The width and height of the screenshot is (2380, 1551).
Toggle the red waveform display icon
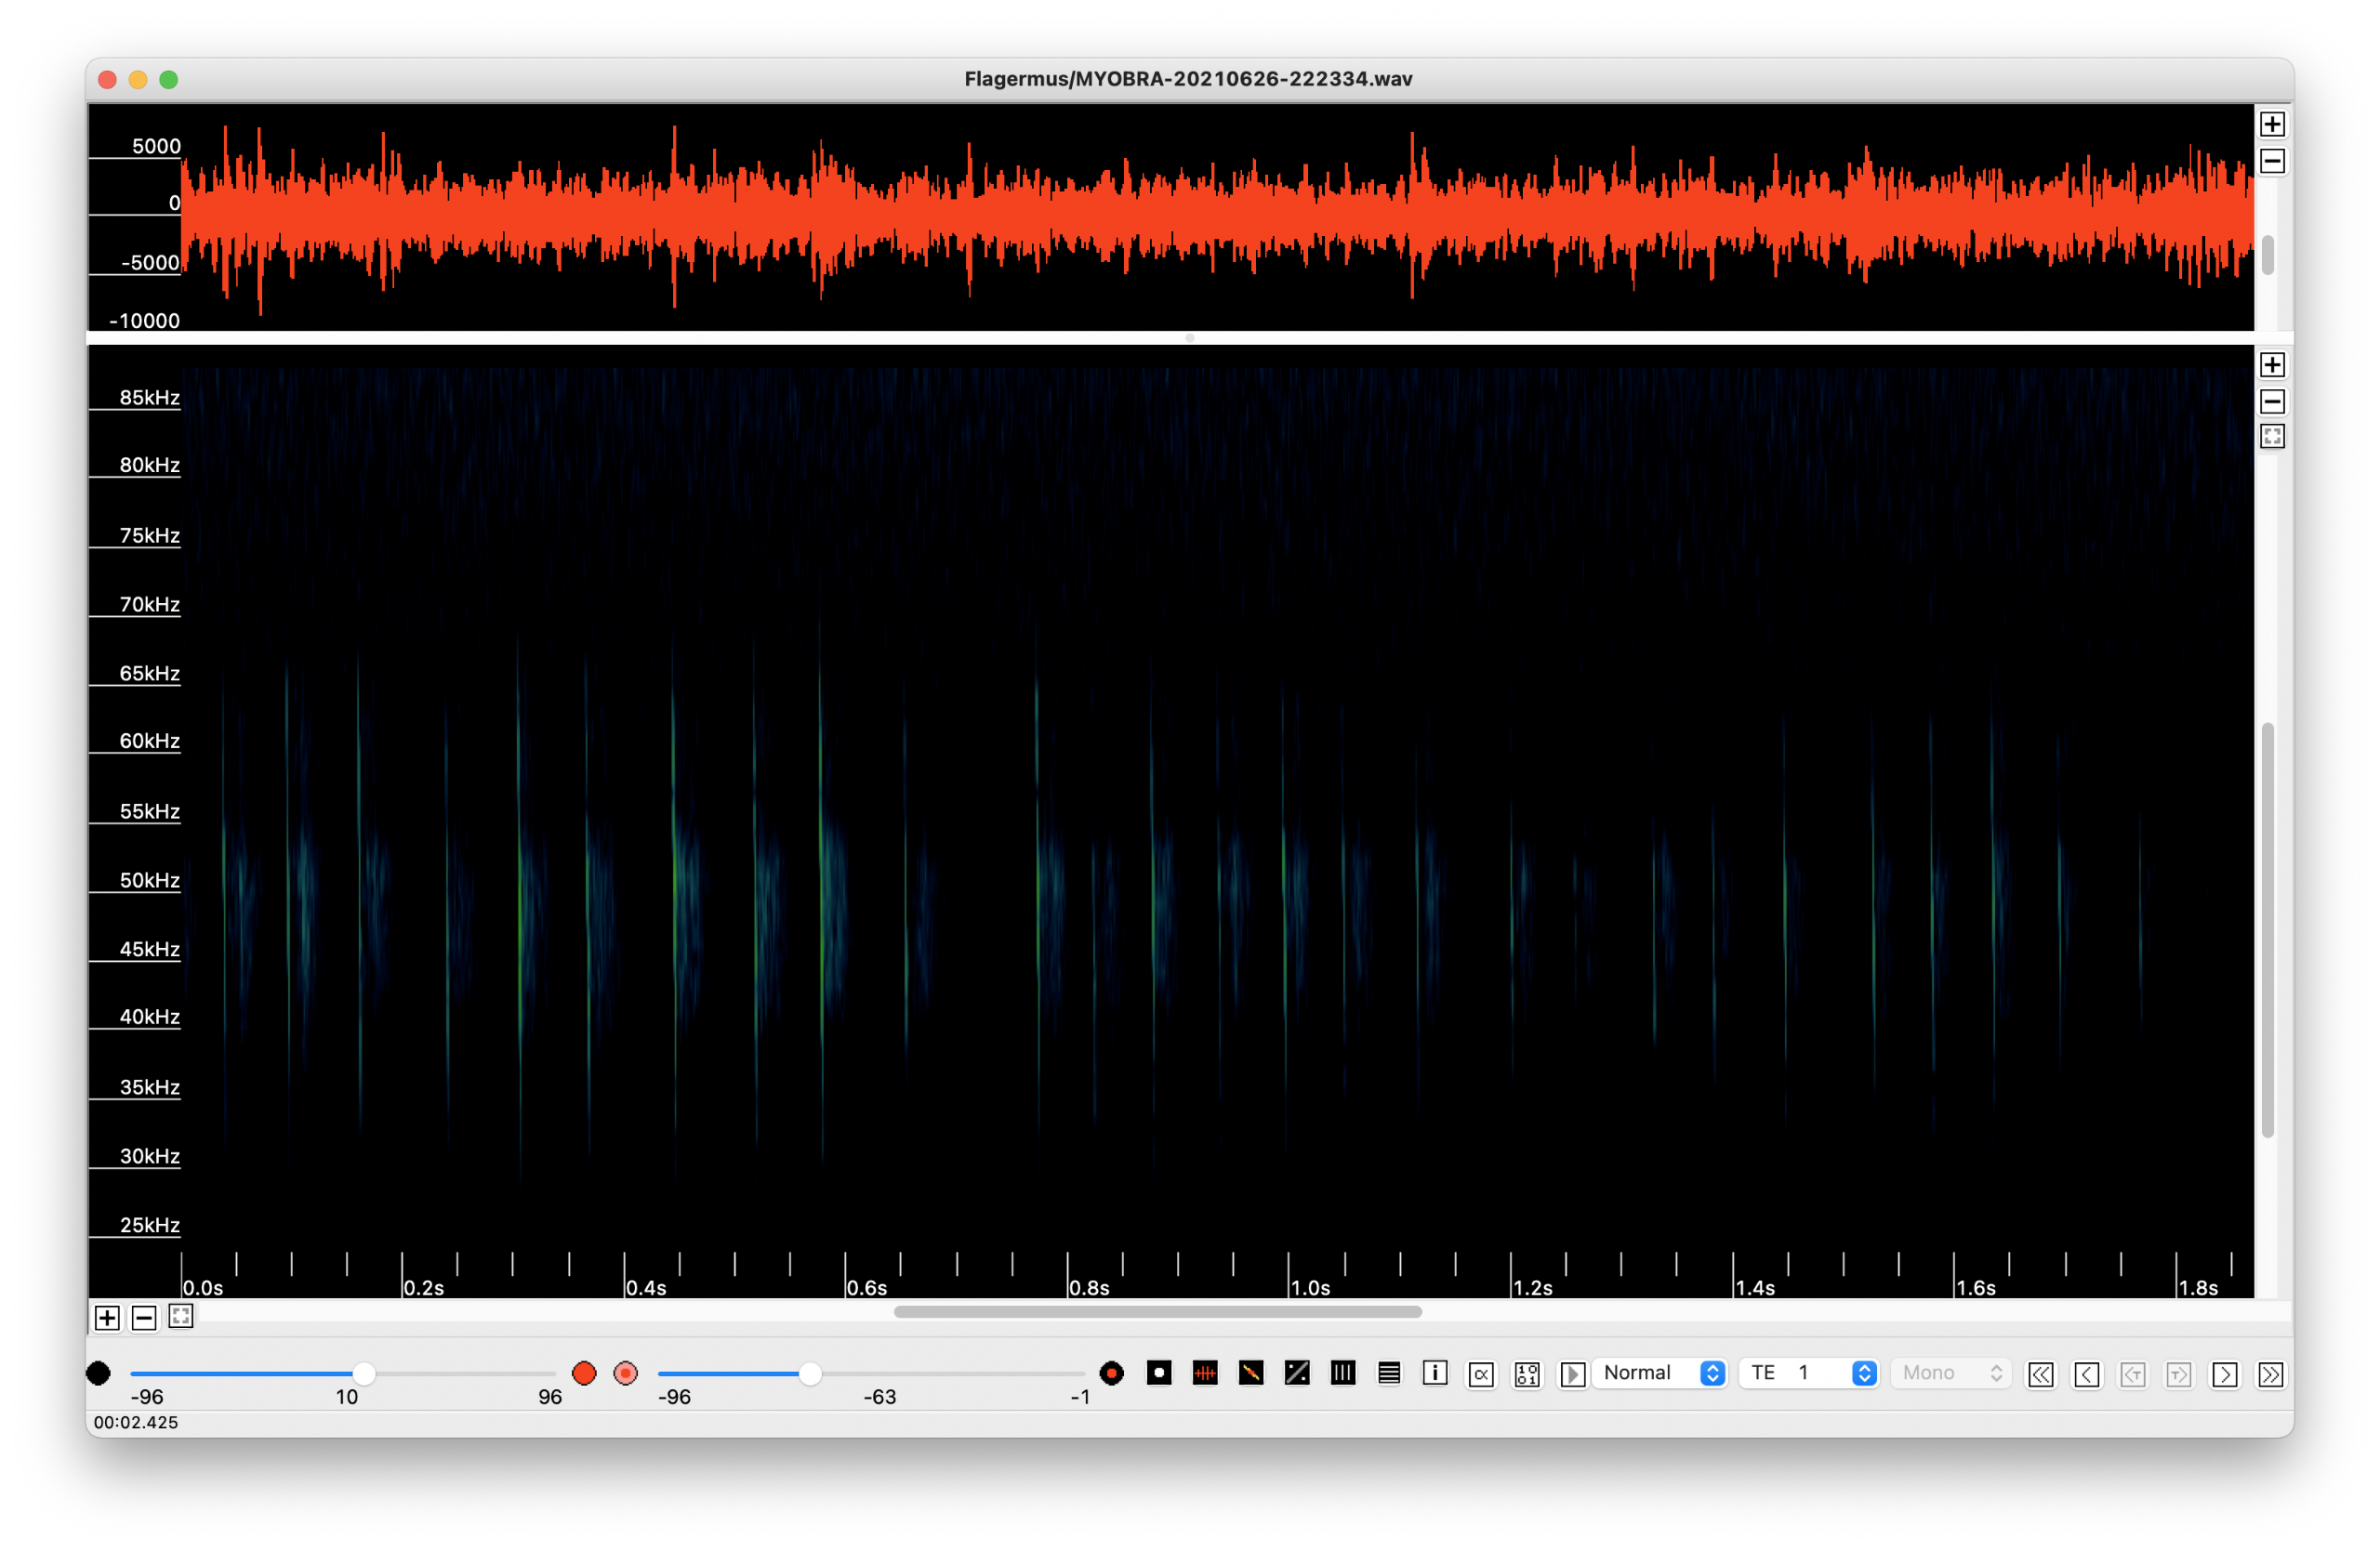[x=1205, y=1374]
